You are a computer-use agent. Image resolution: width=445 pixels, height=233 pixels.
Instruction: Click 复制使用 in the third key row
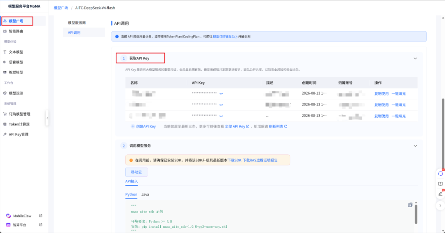[x=382, y=116]
